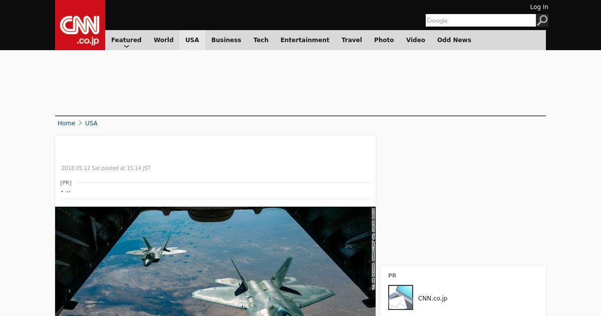Image resolution: width=601 pixels, height=316 pixels.
Task: Open the Entertainment section
Action: (x=305, y=40)
